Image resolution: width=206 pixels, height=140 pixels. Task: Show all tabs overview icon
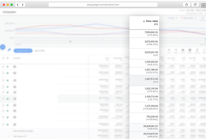[x=195, y=5]
